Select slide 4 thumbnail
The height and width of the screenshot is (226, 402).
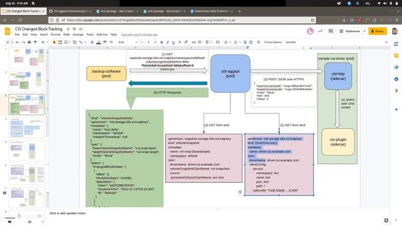tap(26, 127)
